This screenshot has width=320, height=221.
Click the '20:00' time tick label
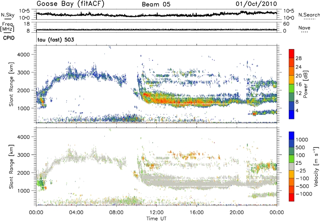236,213
